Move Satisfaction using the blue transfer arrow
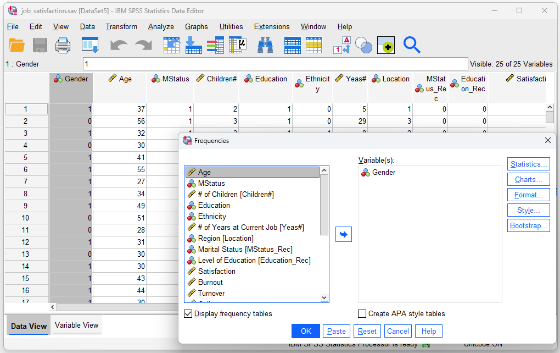This screenshot has width=560, height=353. click(343, 234)
